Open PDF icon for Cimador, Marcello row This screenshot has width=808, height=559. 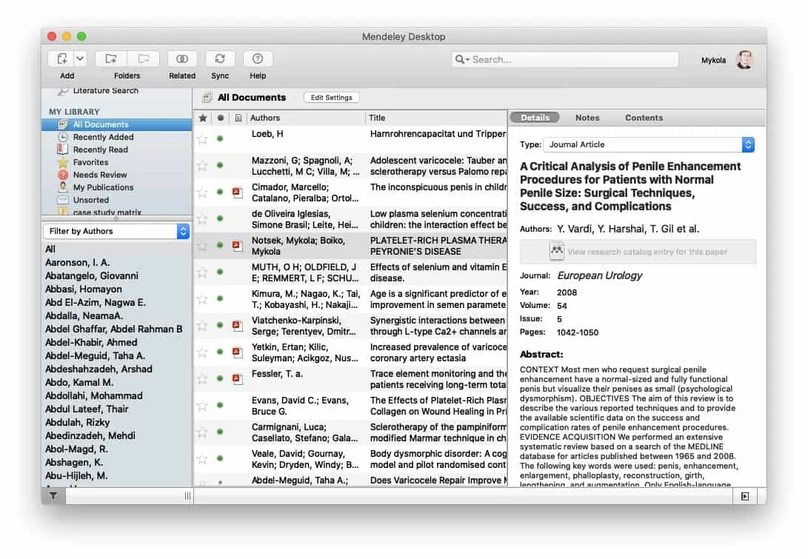[238, 193]
